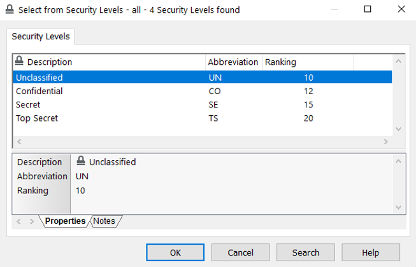The width and height of the screenshot is (416, 267).
Task: Sort by the Ranking column header
Action: click(280, 62)
